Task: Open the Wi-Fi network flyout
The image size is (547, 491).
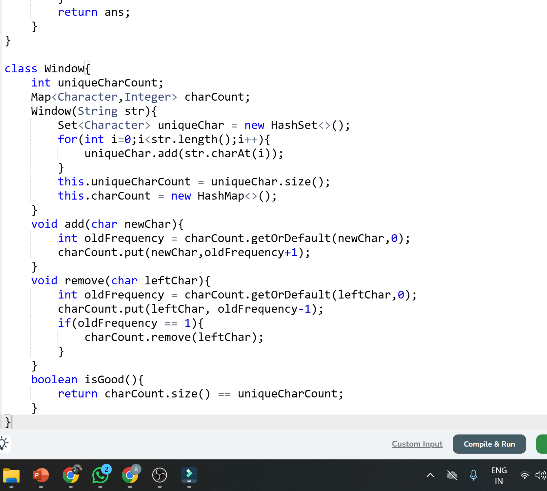Action: (524, 475)
